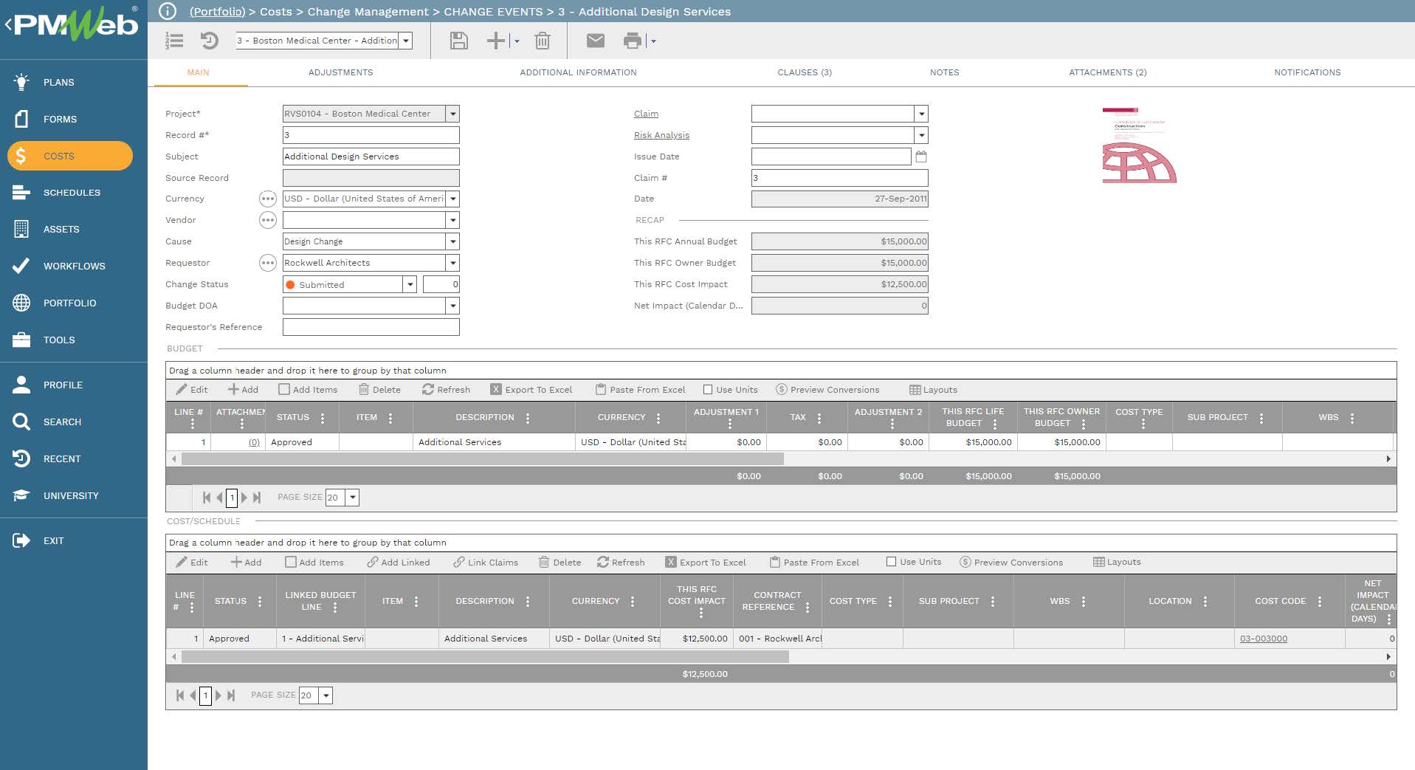Click the envelope email icon
This screenshot has width=1415, height=770.
[x=595, y=41]
